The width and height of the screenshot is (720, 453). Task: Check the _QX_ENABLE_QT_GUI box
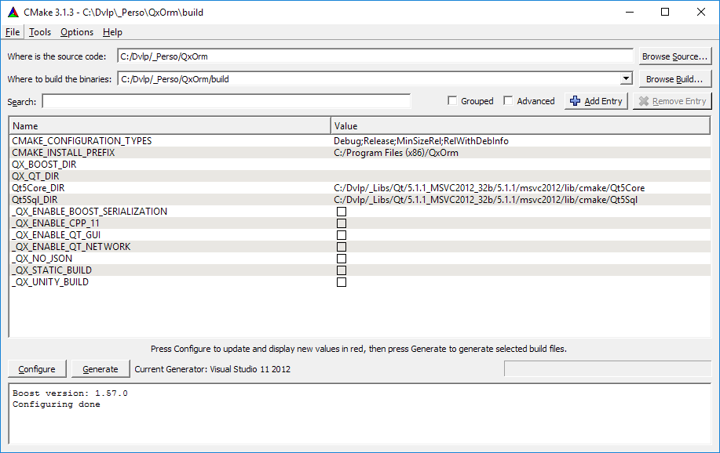[341, 234]
